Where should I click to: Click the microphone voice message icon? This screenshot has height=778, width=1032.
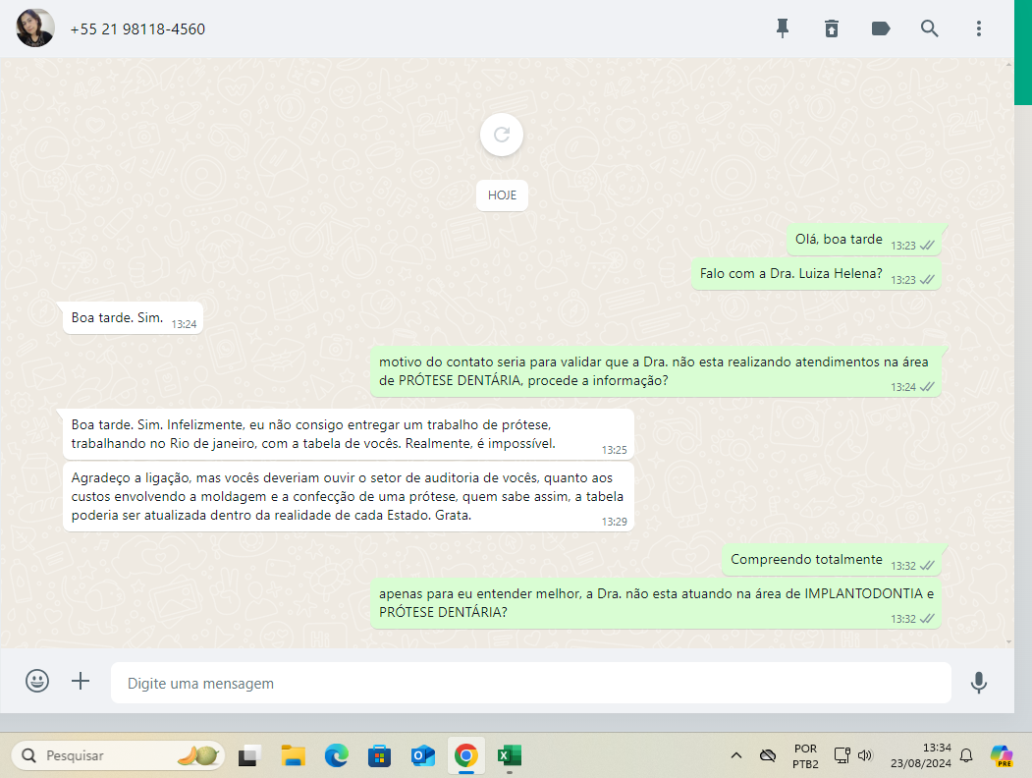tap(979, 683)
